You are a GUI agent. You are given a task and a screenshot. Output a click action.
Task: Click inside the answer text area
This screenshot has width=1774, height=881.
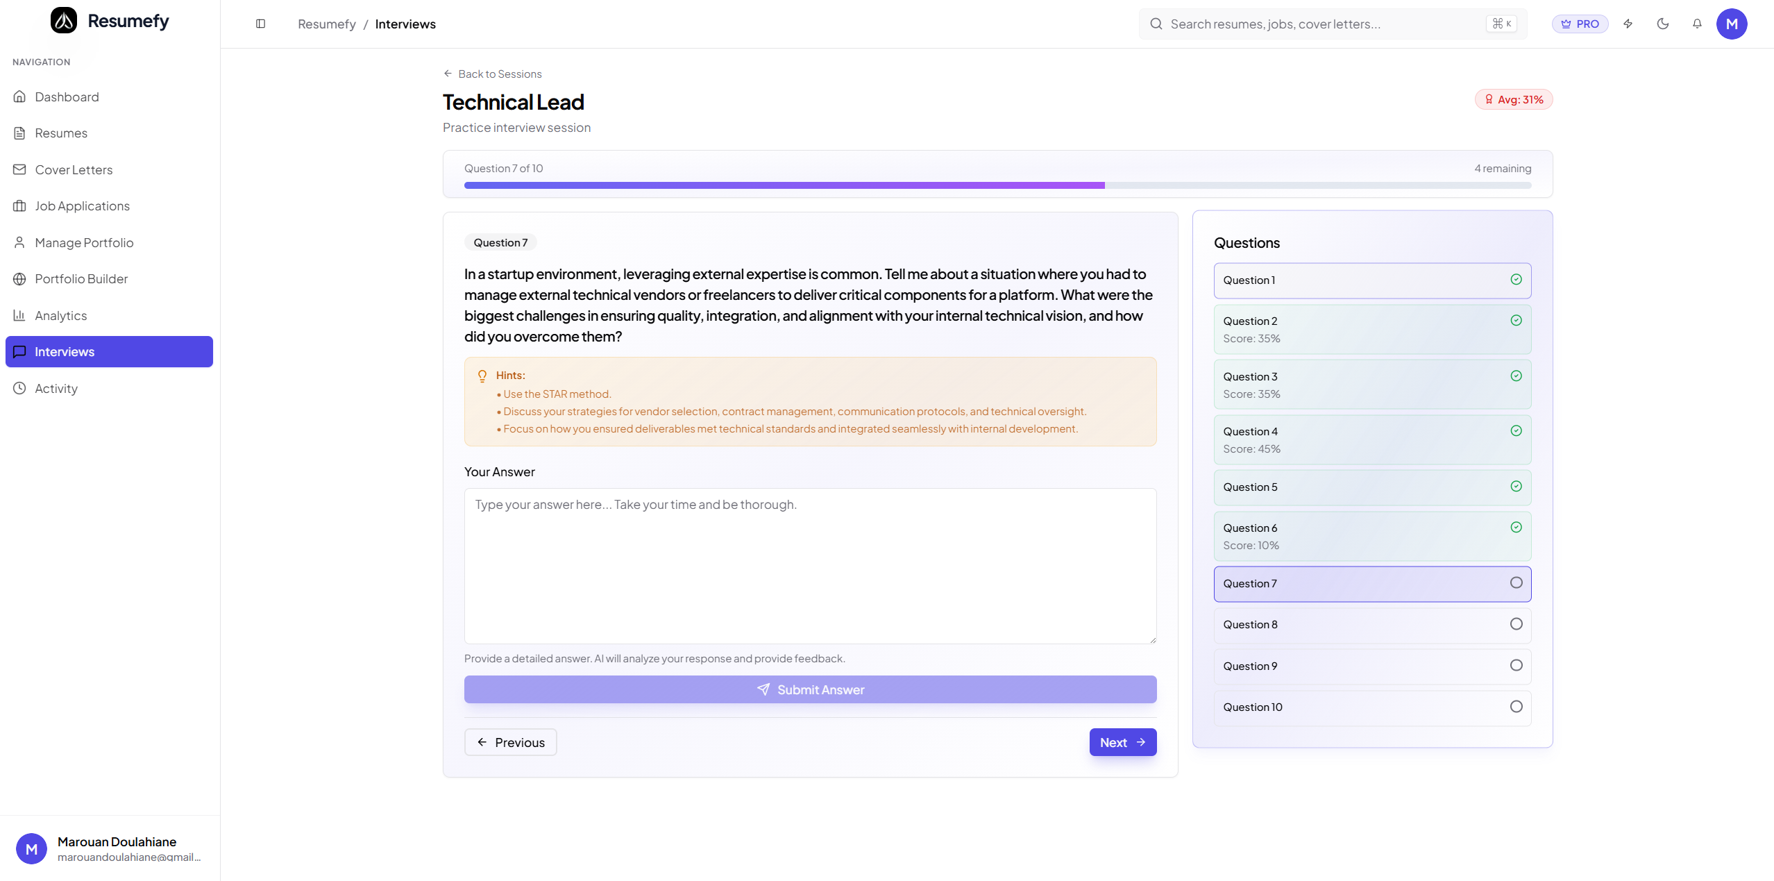pyautogui.click(x=809, y=566)
